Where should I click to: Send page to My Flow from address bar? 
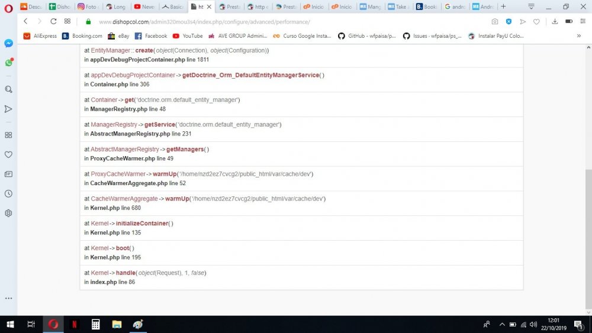523,21
